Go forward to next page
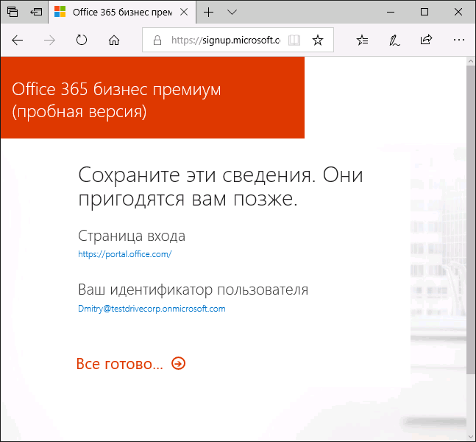The height and width of the screenshot is (442, 476). click(49, 40)
